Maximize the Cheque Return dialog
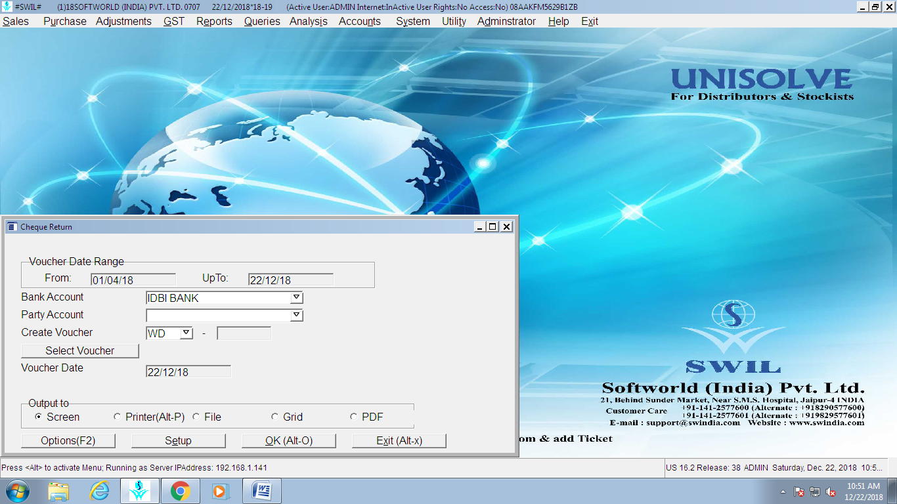 coord(492,226)
